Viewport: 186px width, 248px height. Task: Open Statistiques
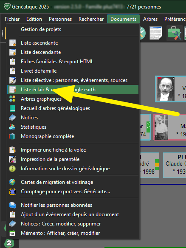[x=34, y=127]
